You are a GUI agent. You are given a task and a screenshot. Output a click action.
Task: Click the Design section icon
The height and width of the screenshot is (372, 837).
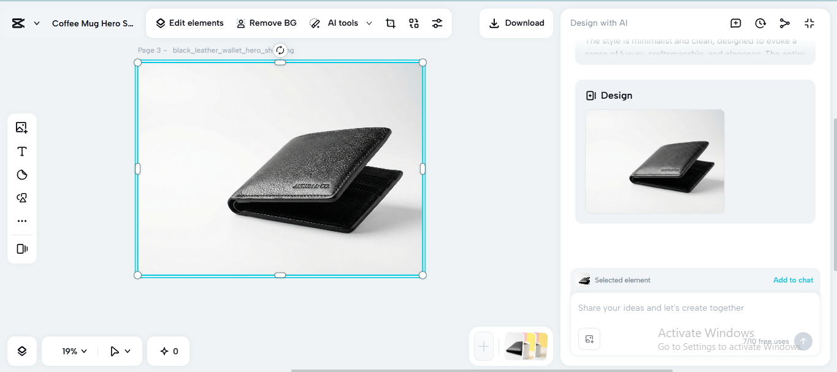[x=591, y=96]
